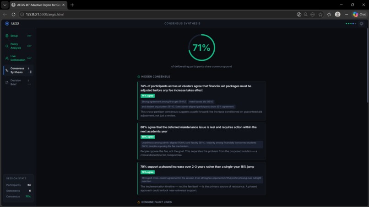Image resolution: width=369 pixels, height=207 pixels.
Task: Go to Live Deliberation step
Action: [x=18, y=58]
